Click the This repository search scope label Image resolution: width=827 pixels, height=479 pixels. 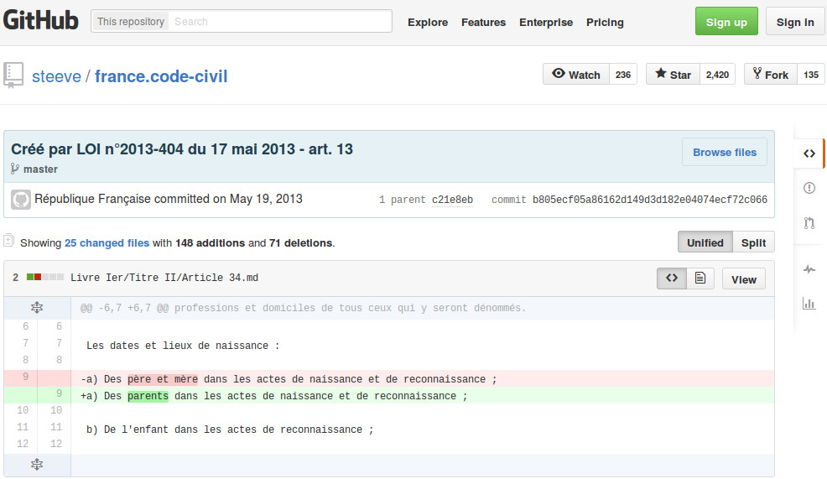[x=130, y=22]
